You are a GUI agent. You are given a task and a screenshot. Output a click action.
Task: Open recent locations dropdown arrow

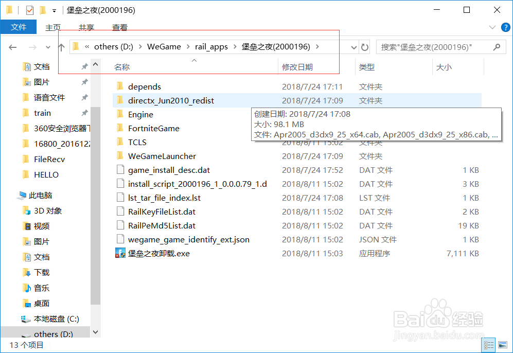(x=48, y=47)
